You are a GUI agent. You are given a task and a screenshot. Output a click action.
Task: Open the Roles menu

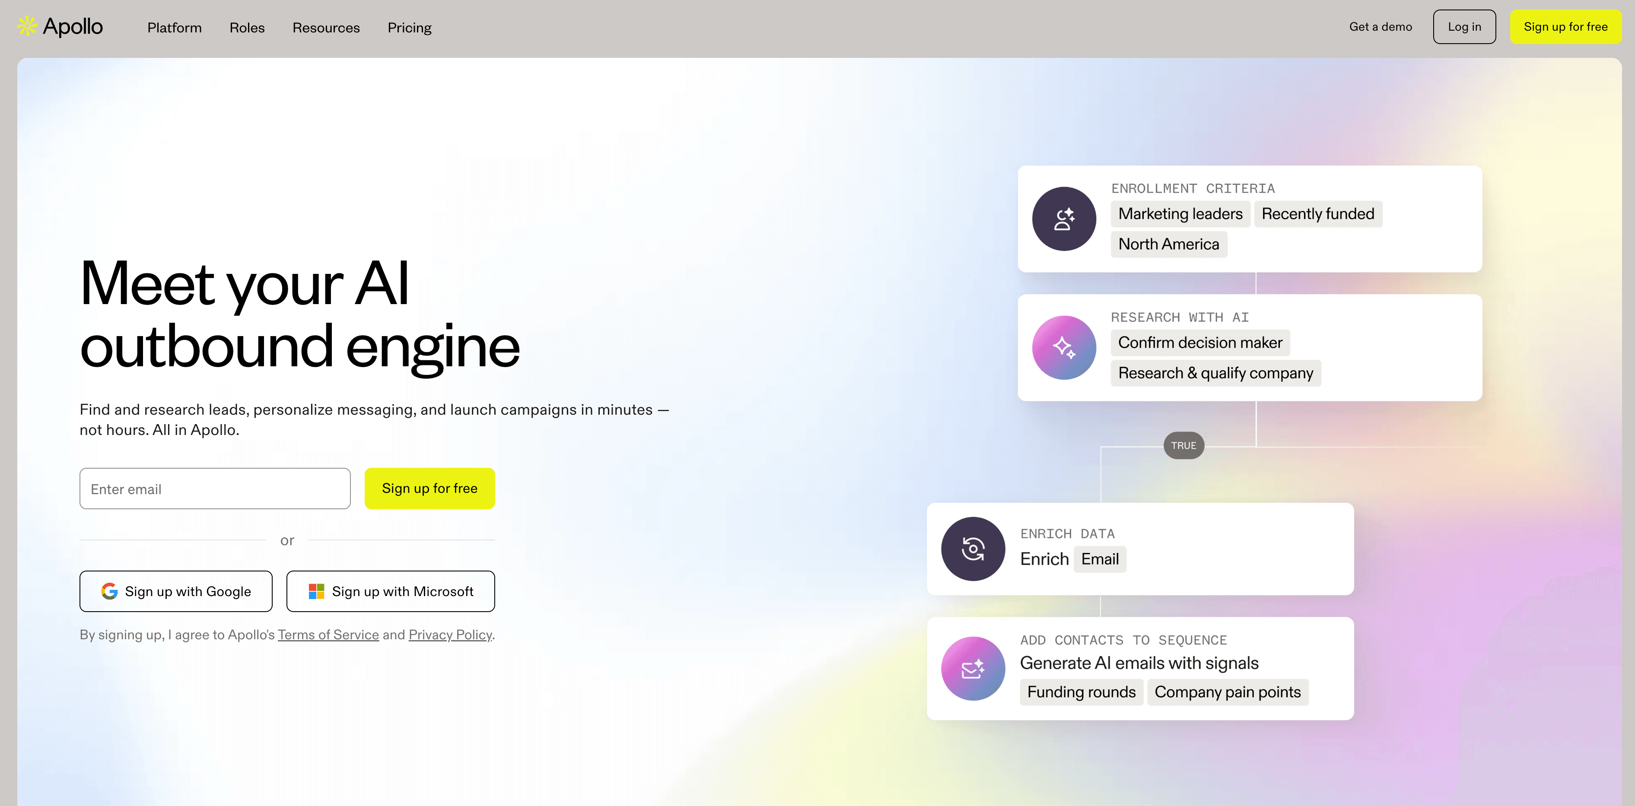click(247, 27)
